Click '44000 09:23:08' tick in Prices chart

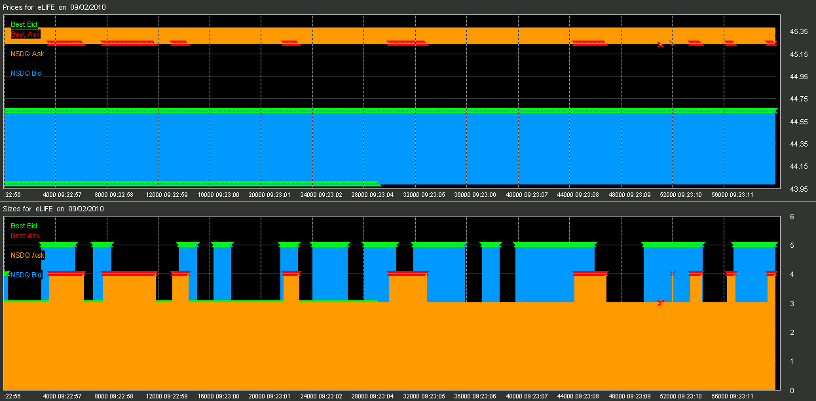click(578, 195)
